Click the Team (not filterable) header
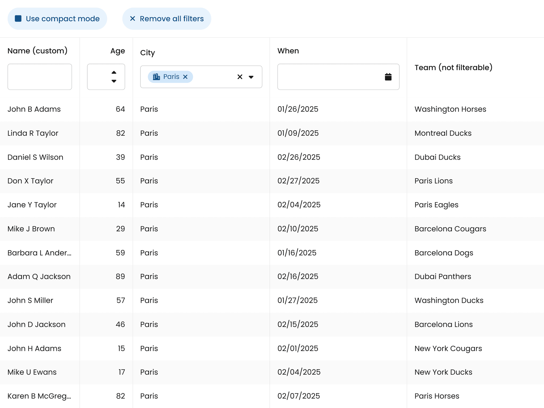 (x=453, y=67)
